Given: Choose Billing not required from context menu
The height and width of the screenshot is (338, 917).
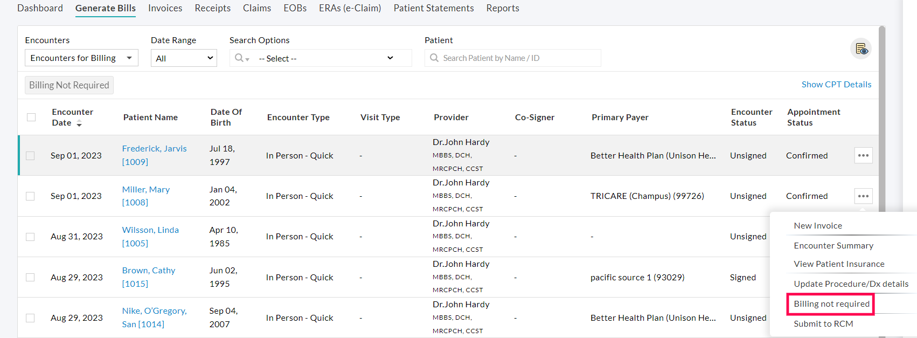Looking at the screenshot, I should 831,304.
